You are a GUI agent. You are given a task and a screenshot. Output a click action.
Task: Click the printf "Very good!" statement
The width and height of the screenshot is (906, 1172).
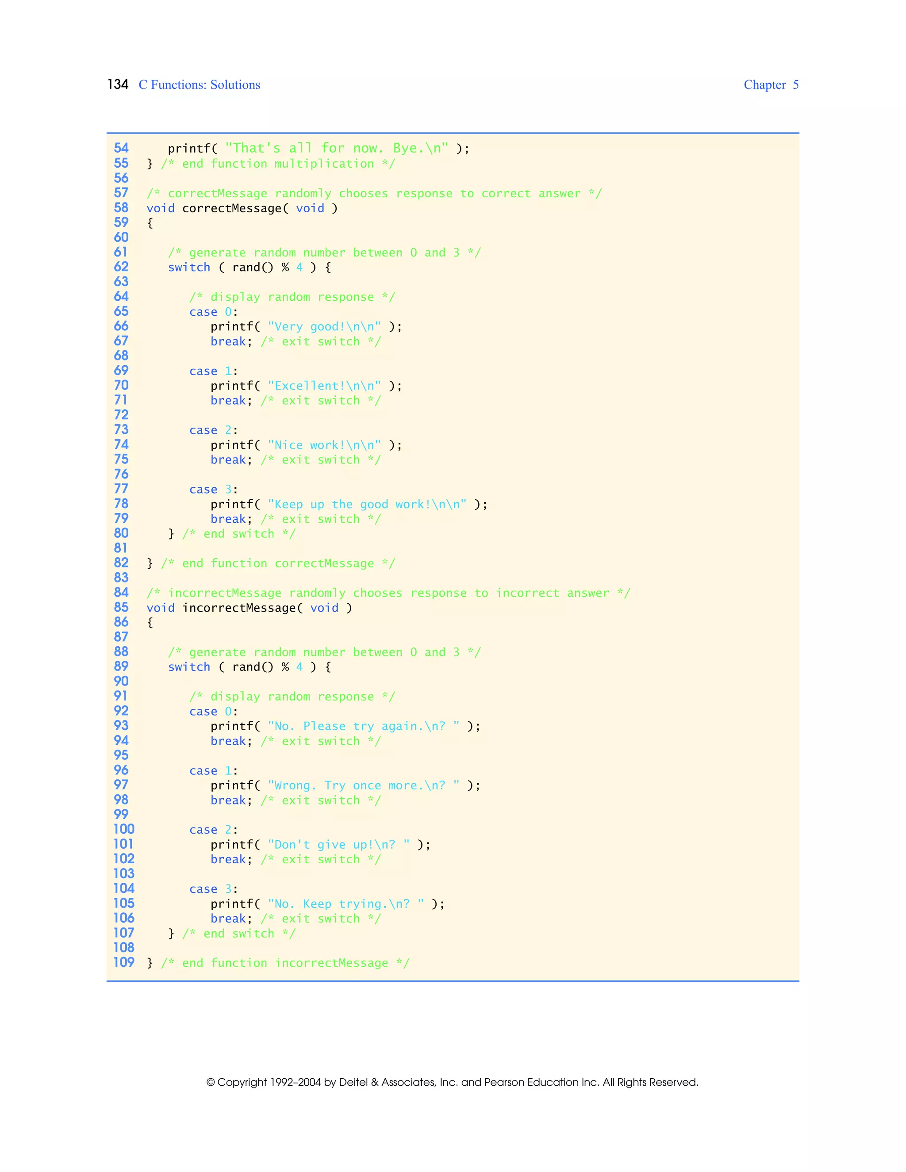pyautogui.click(x=306, y=326)
